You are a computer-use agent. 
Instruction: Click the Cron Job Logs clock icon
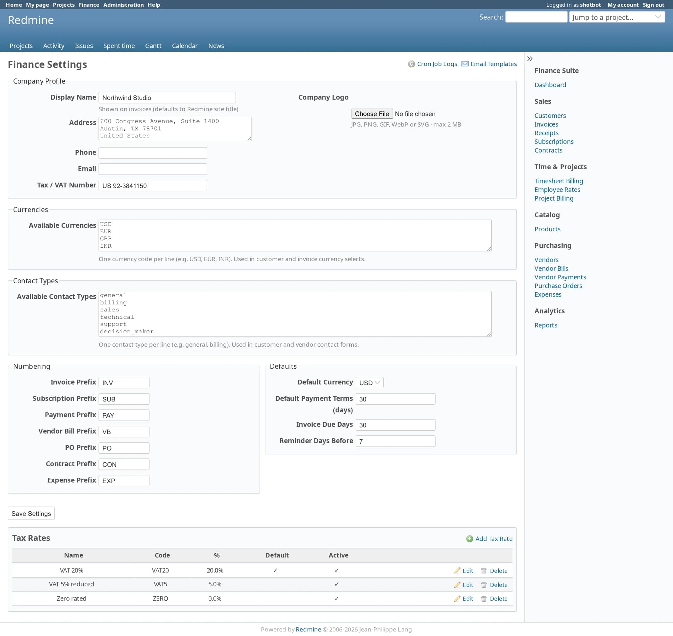click(x=411, y=64)
